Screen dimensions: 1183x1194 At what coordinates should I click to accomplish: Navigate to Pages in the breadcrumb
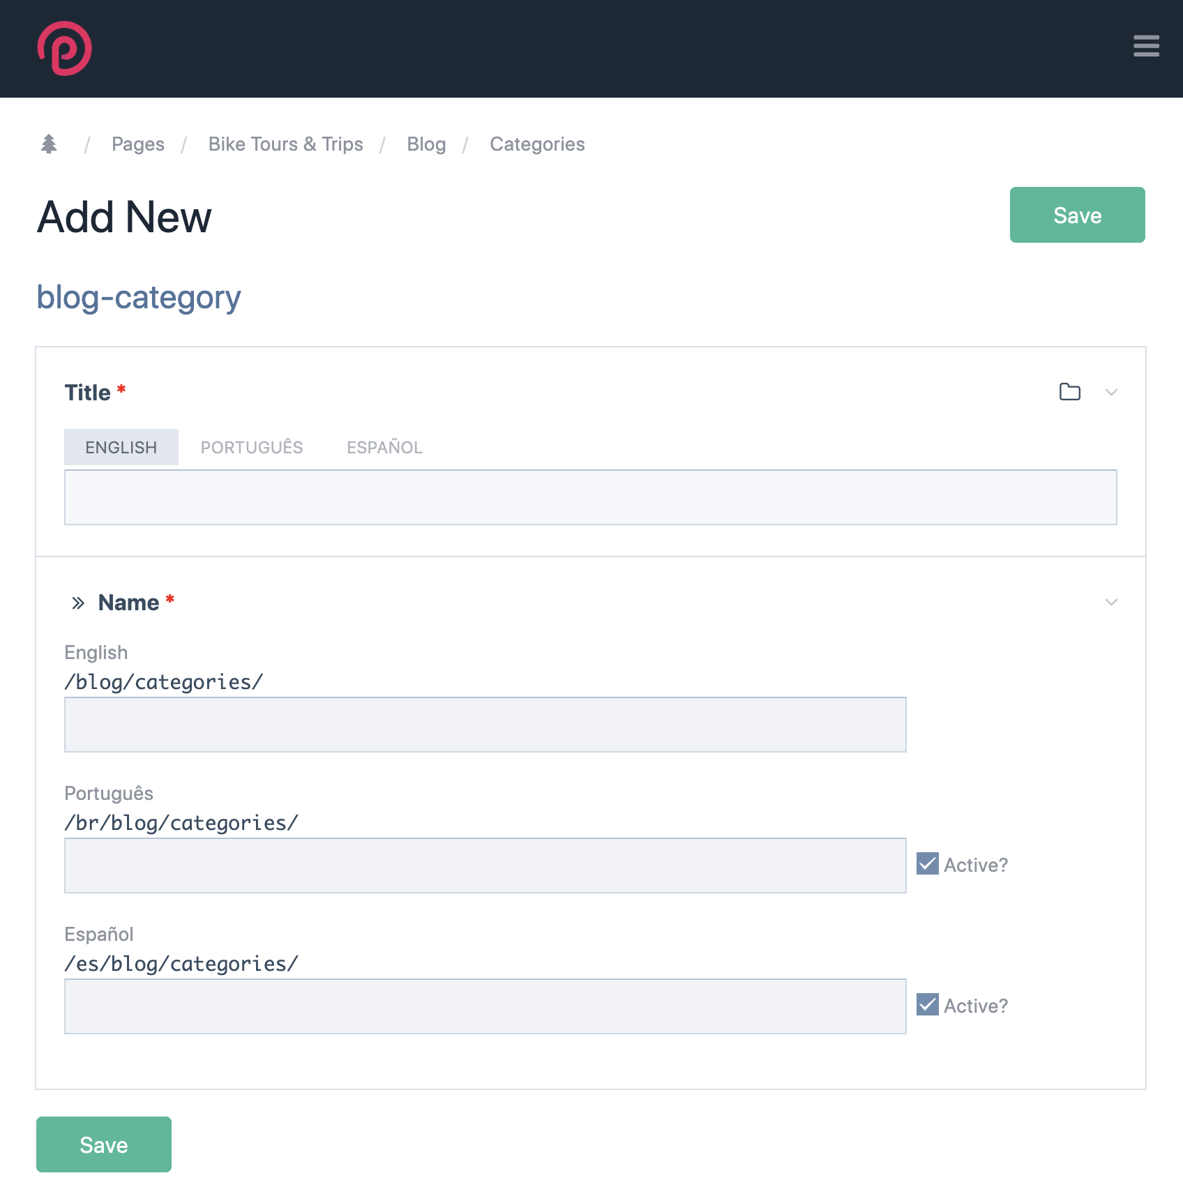pos(137,144)
